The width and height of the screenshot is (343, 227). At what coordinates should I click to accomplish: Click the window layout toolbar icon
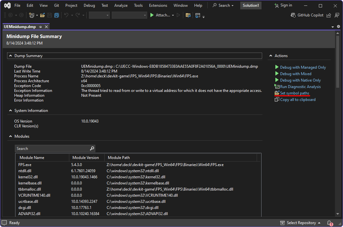pos(198,15)
